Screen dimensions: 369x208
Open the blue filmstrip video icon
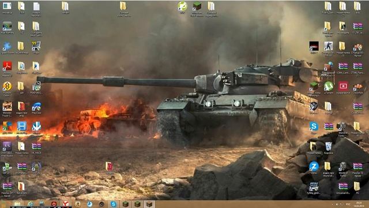click(x=22, y=127)
